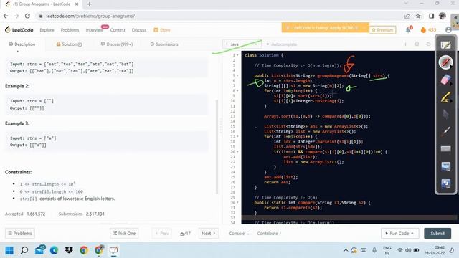459x258 pixels.
Task: Click the Pick One button
Action: tap(124, 234)
